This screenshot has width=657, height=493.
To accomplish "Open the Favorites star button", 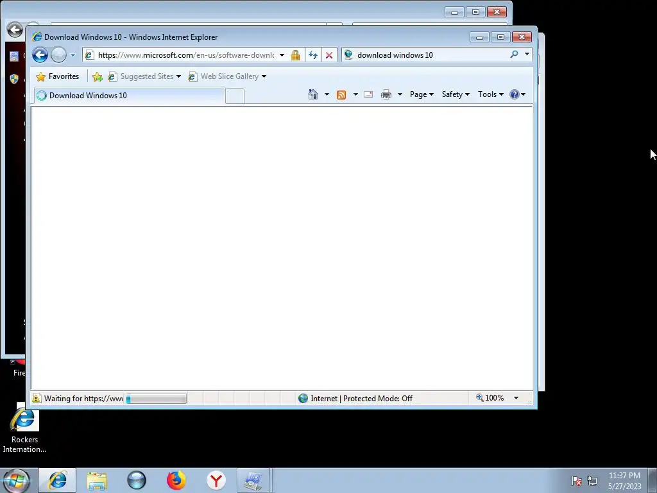I will [57, 76].
